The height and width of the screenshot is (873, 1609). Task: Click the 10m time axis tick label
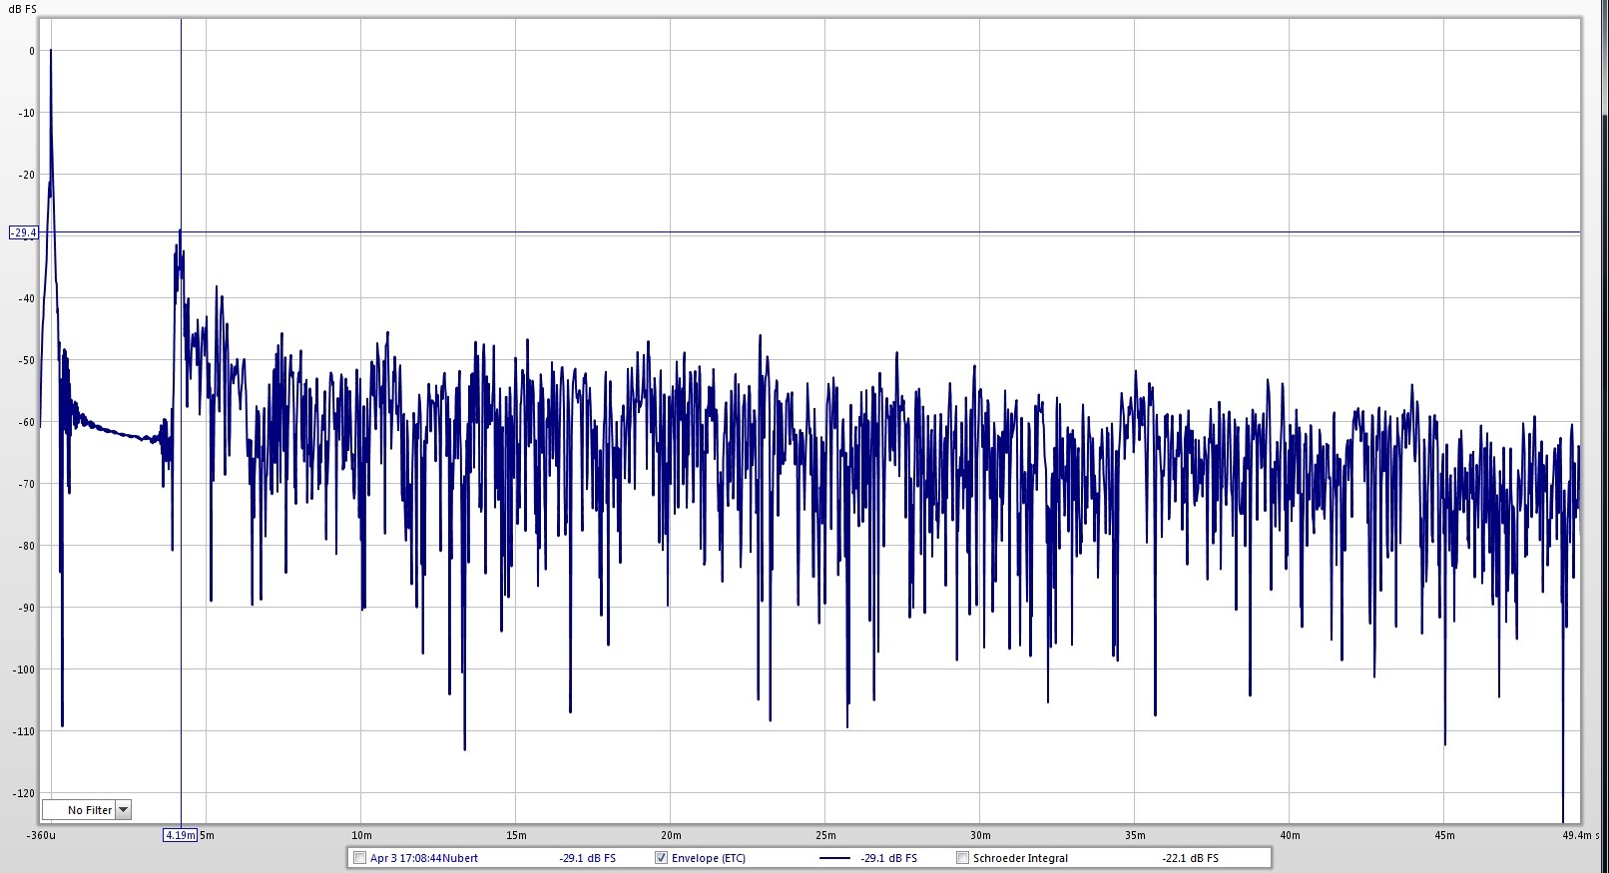coord(361,835)
